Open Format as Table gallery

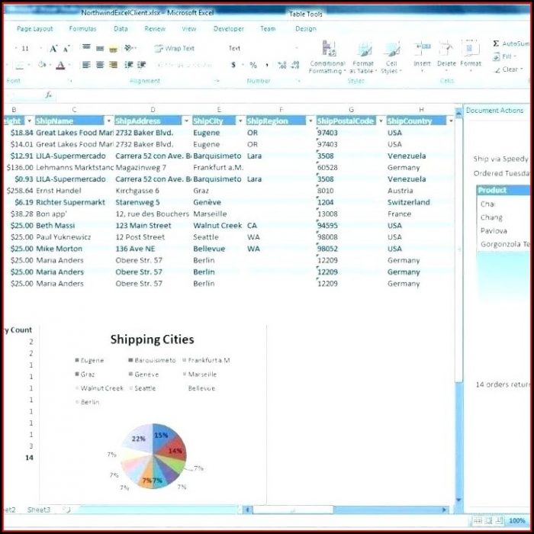[363, 57]
